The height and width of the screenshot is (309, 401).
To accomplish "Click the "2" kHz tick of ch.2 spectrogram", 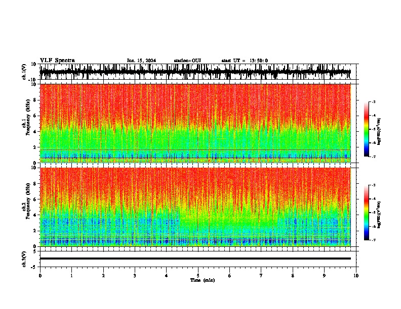I will point(35,231).
